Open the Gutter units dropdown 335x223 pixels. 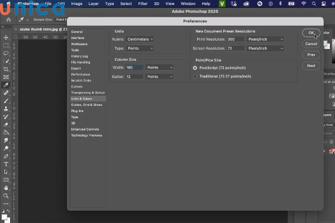160,76
